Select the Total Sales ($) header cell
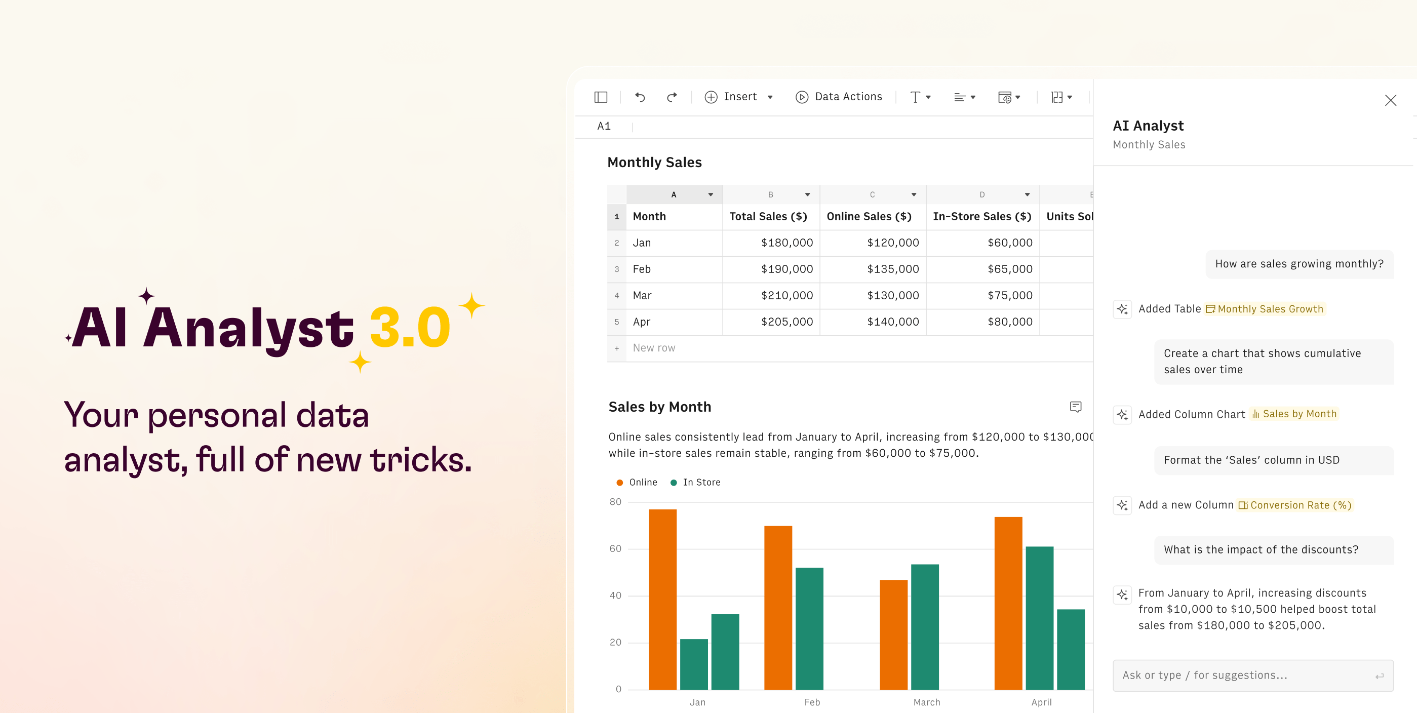Image resolution: width=1417 pixels, height=713 pixels. [x=771, y=217]
